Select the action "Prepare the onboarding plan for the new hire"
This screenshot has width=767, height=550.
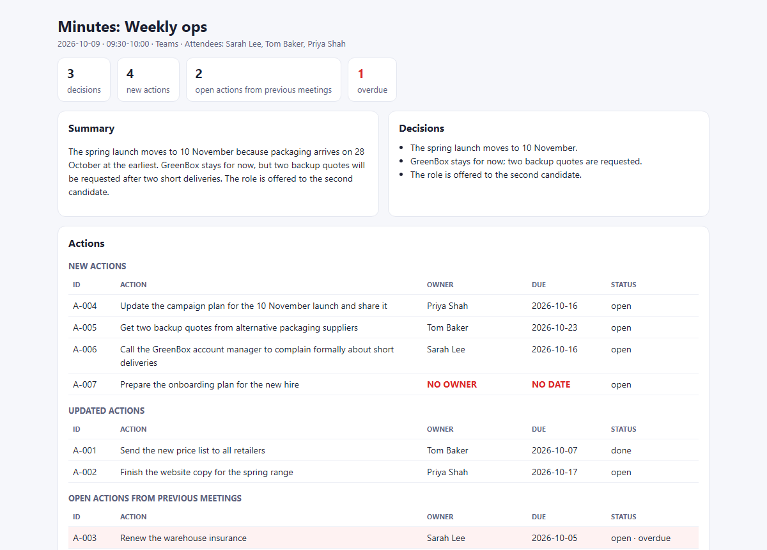(x=210, y=384)
